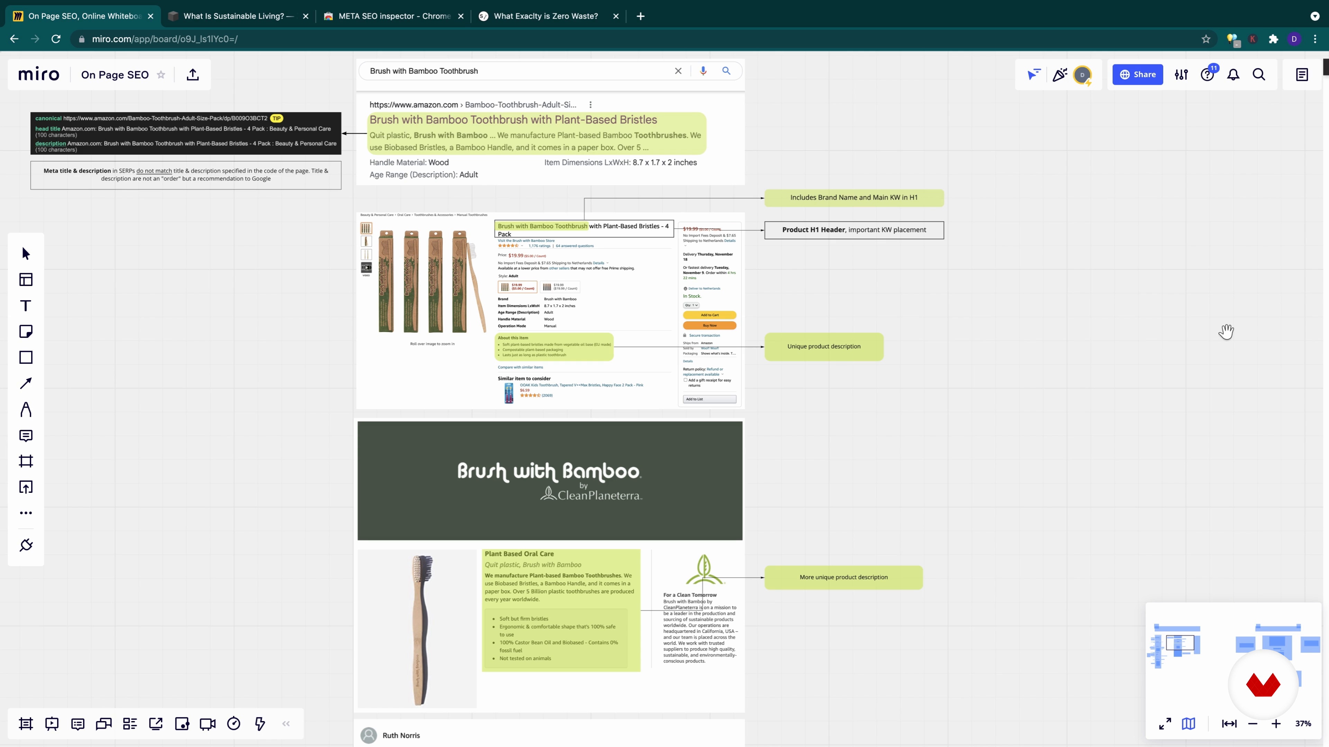This screenshot has height=747, width=1329.
Task: Bookmark this page star
Action: (1206, 39)
